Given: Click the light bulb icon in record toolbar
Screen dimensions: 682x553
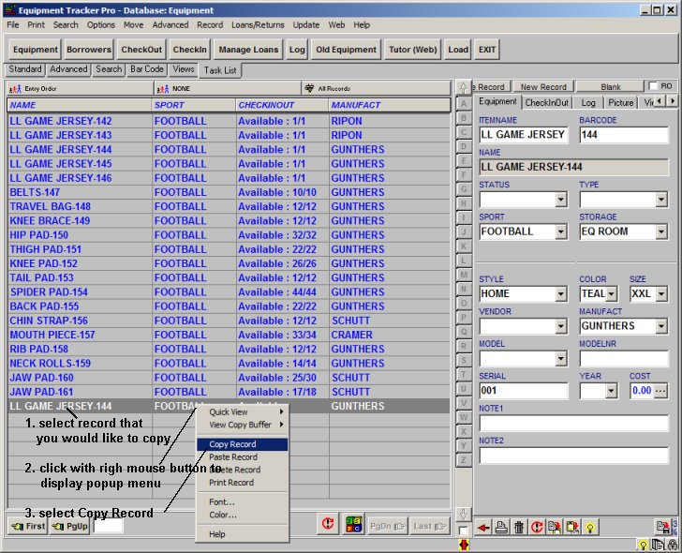Looking at the screenshot, I should [x=591, y=528].
